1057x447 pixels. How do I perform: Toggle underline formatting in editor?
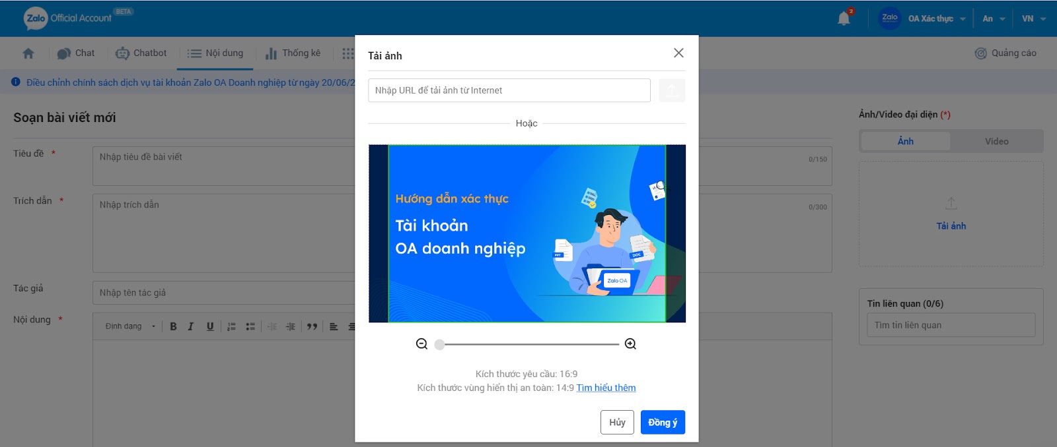point(210,326)
